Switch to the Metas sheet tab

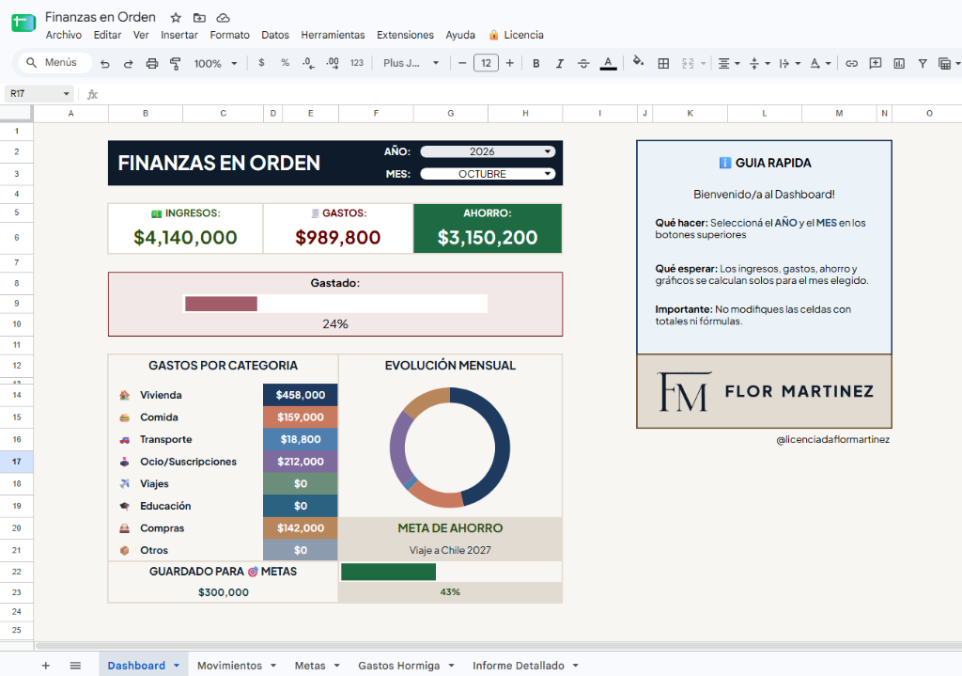(310, 666)
